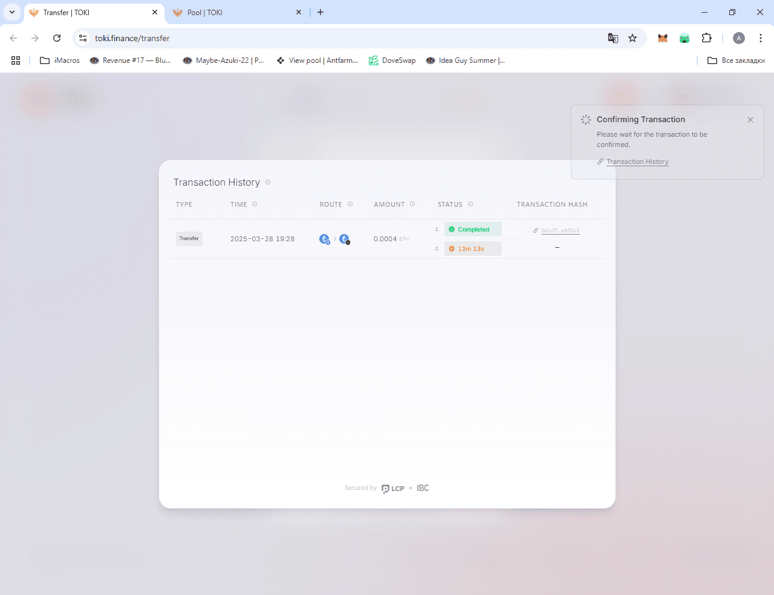Open the Все закладки folder
The image size is (774, 595).
pos(736,60)
